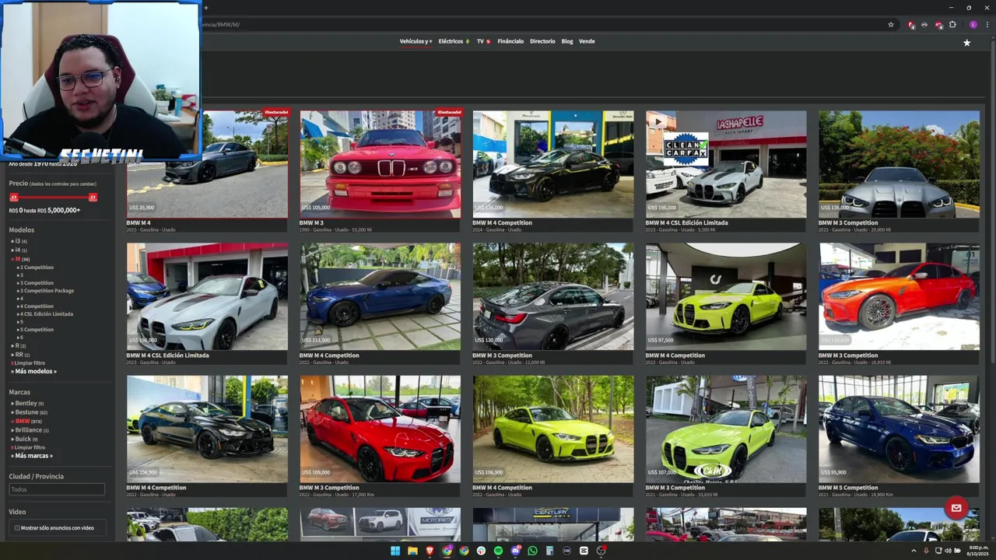Open Discord from the taskbar

515,551
